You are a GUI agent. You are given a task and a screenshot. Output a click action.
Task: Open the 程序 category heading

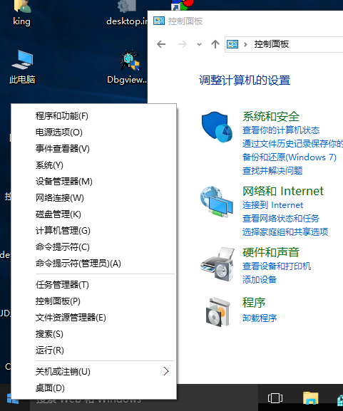pyautogui.click(x=254, y=302)
